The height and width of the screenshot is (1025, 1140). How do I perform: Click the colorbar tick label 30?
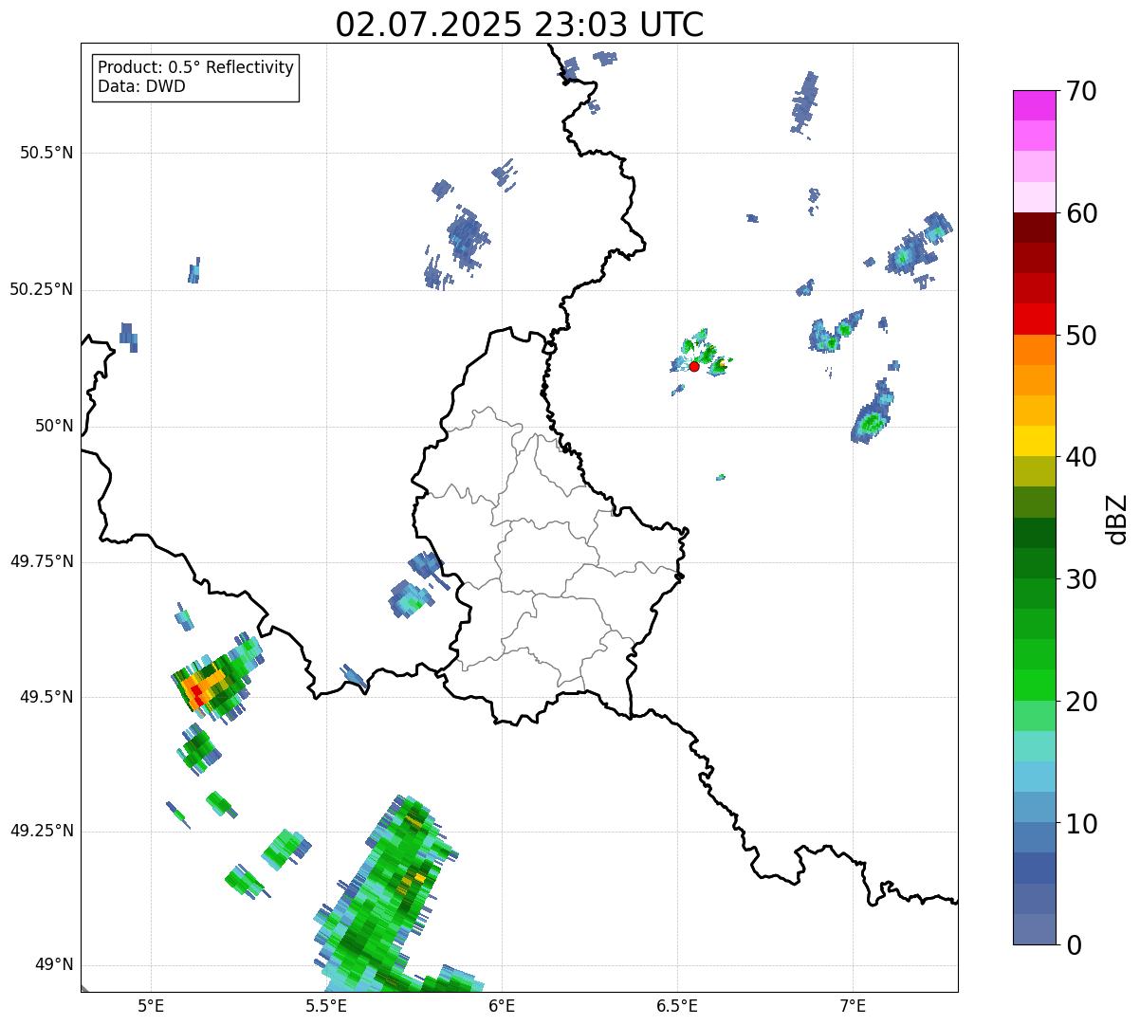tap(1082, 579)
